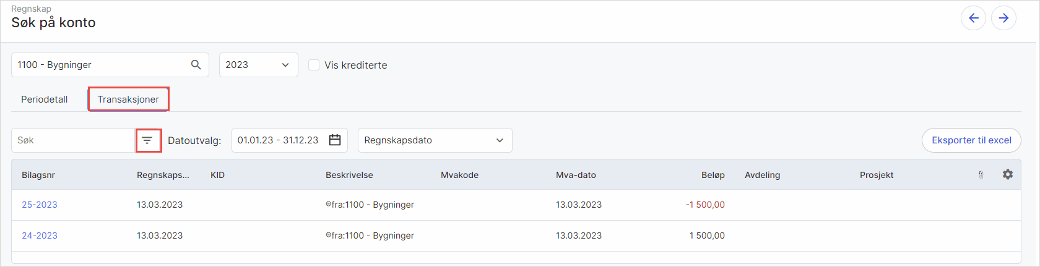Sort by the Bilagsnr column header
This screenshot has width=1040, height=267.
pyautogui.click(x=38, y=175)
